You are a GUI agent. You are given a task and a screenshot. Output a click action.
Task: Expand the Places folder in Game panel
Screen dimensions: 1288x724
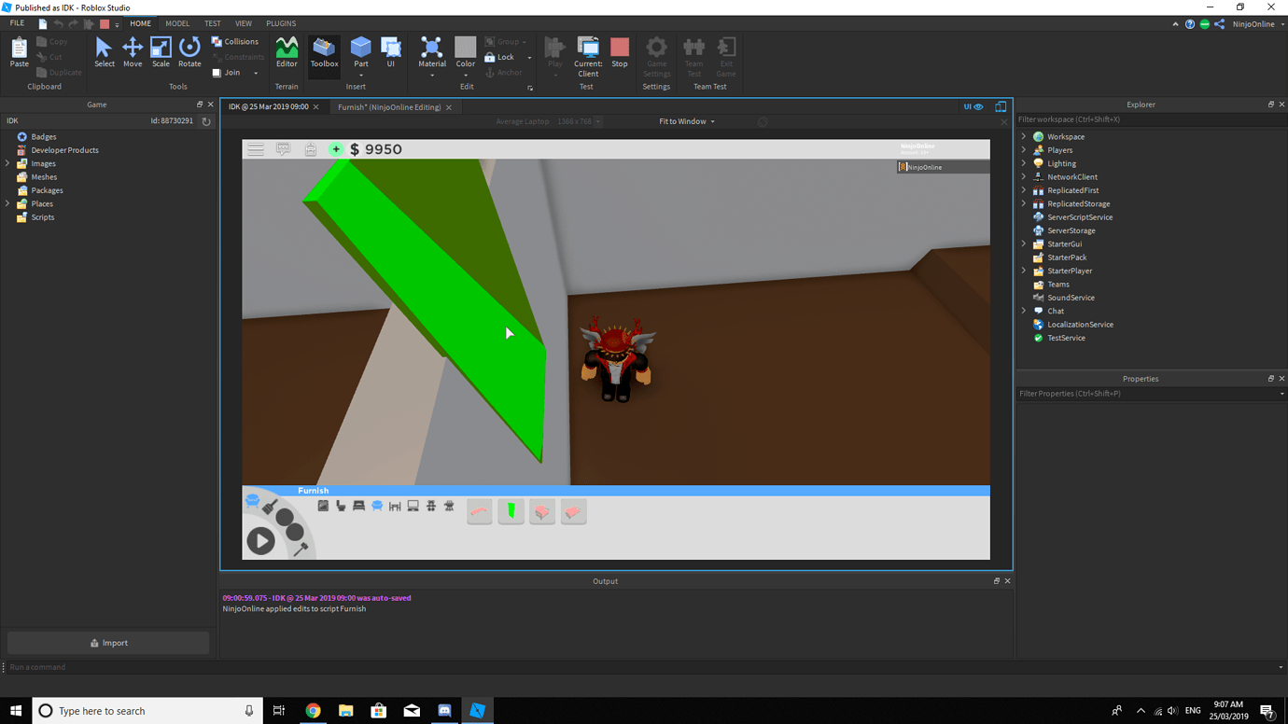point(8,203)
